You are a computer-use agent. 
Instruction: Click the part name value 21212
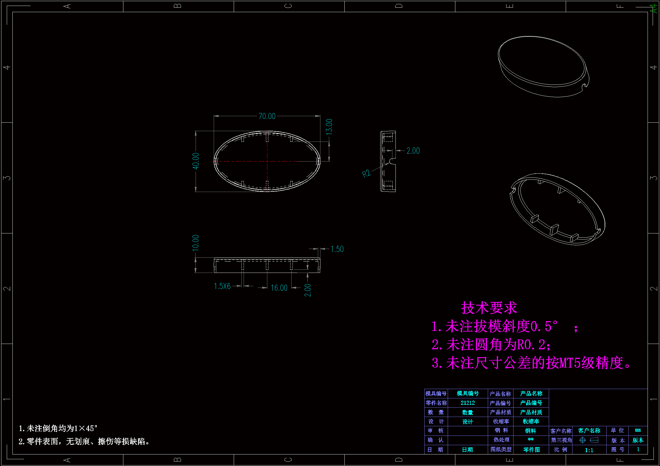pyautogui.click(x=467, y=403)
